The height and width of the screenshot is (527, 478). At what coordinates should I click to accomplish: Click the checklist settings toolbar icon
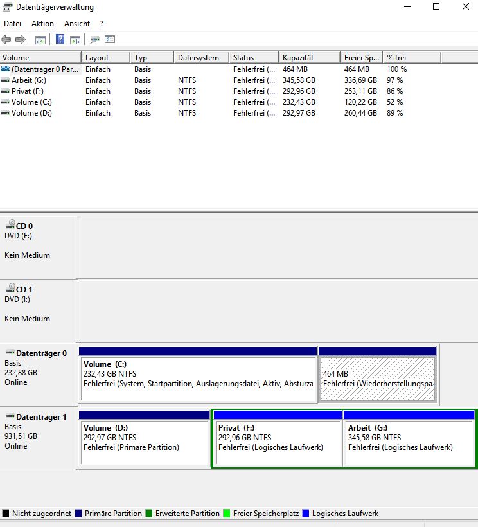coord(110,40)
